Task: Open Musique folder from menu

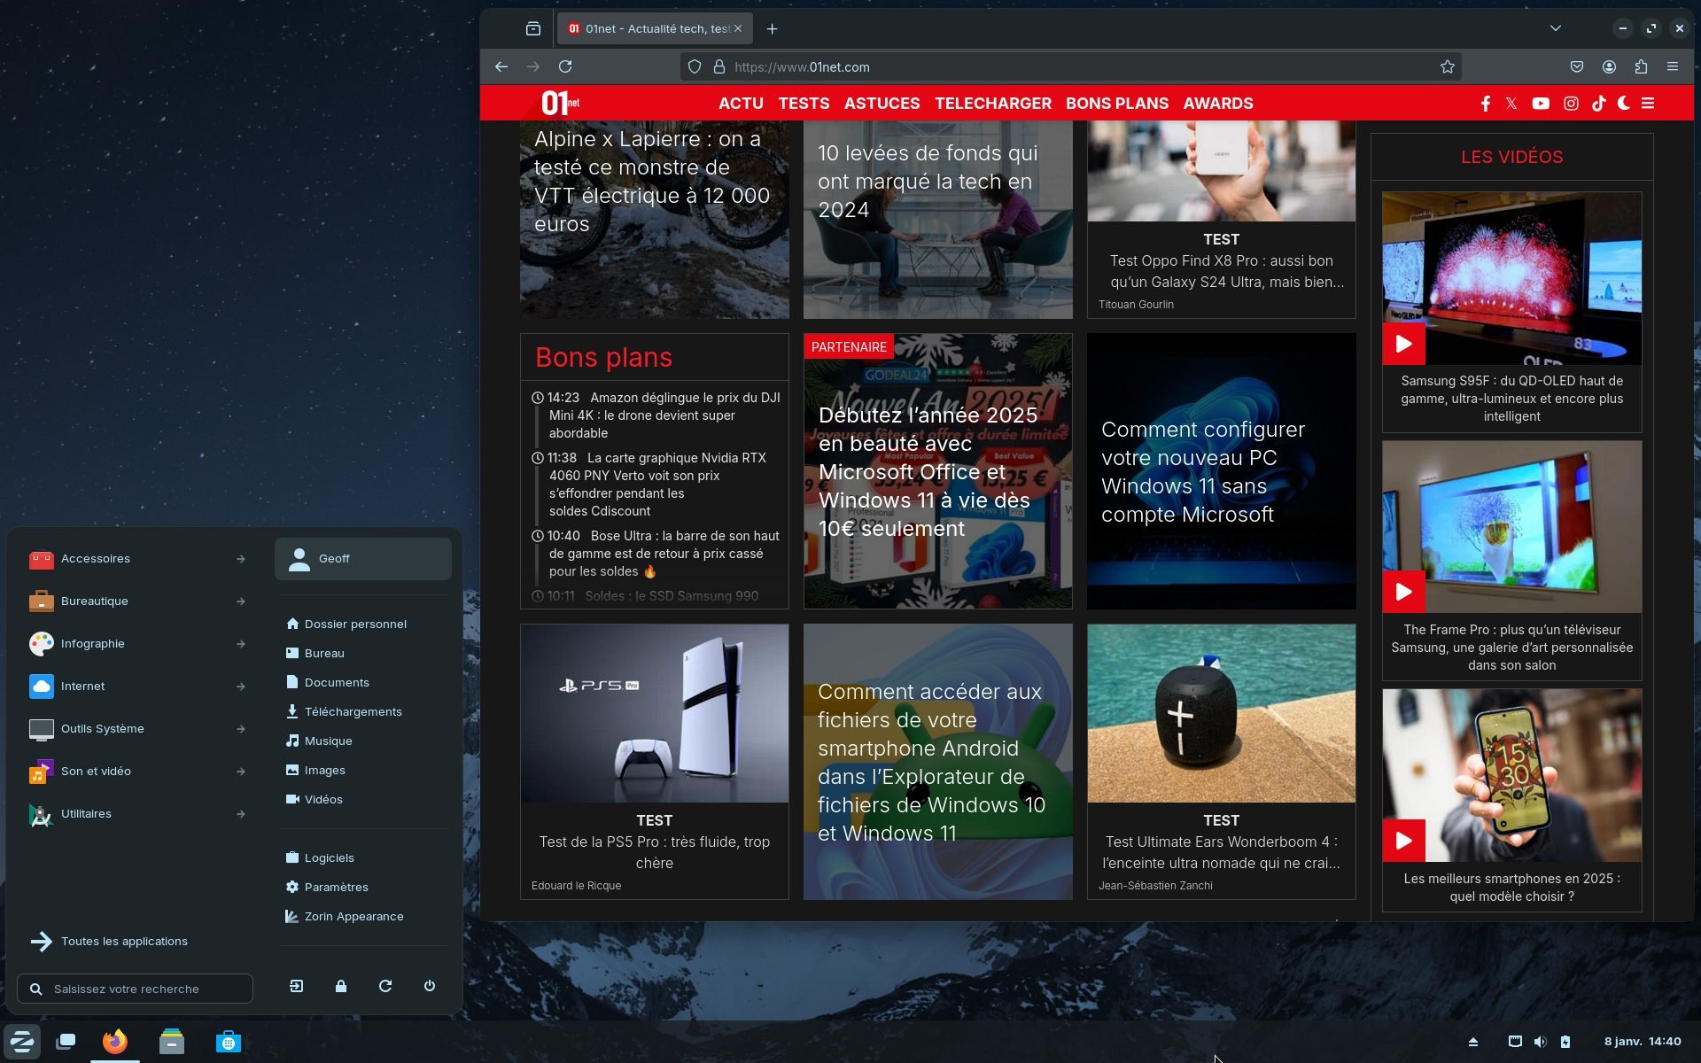Action: tap(363, 741)
